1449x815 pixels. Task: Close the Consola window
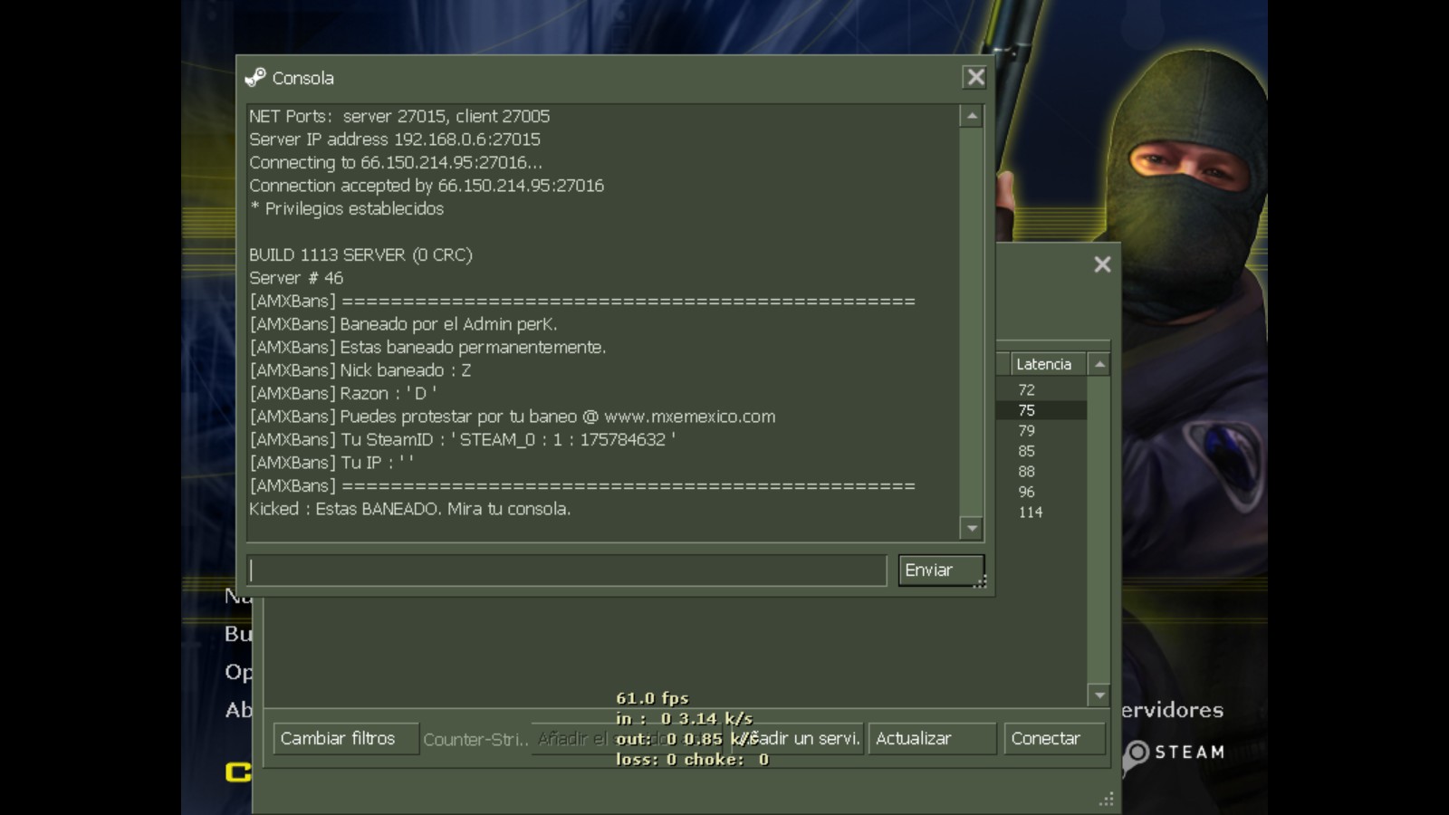point(974,77)
